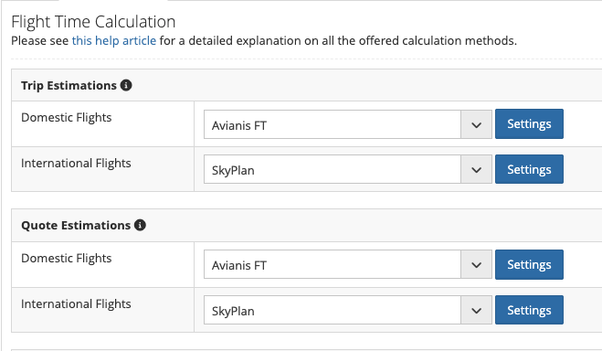
Task: Expand the Quote Estimations Domestic Flights dropdown arrow
Action: click(476, 264)
